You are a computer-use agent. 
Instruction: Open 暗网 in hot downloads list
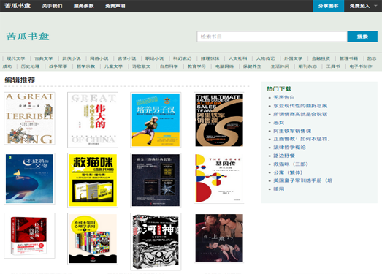point(279,189)
